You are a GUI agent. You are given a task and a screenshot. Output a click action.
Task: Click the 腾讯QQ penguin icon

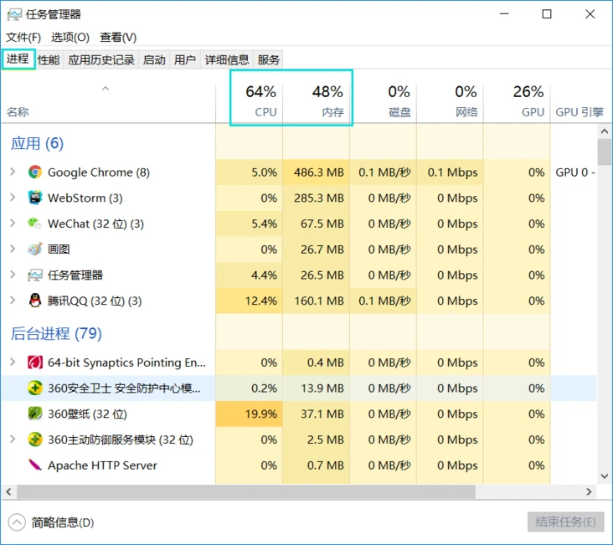[35, 301]
